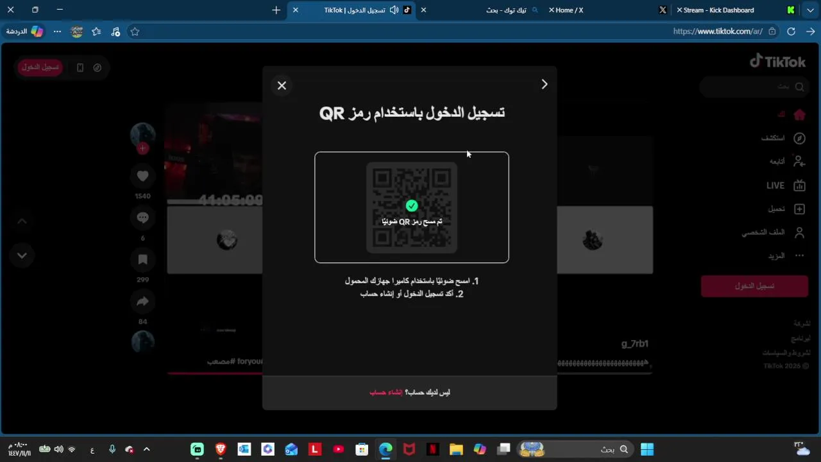Open the media/music control toolbar icon
This screenshot has width=821, height=462.
tap(115, 31)
